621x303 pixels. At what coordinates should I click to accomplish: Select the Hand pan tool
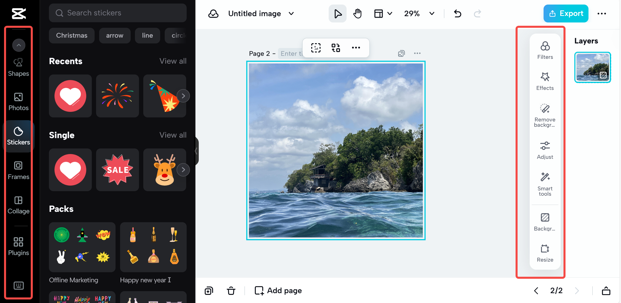click(357, 13)
